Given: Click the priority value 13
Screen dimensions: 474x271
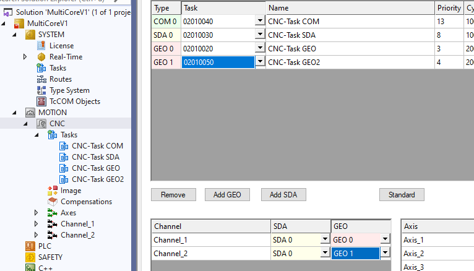Looking at the screenshot, I should point(449,22).
